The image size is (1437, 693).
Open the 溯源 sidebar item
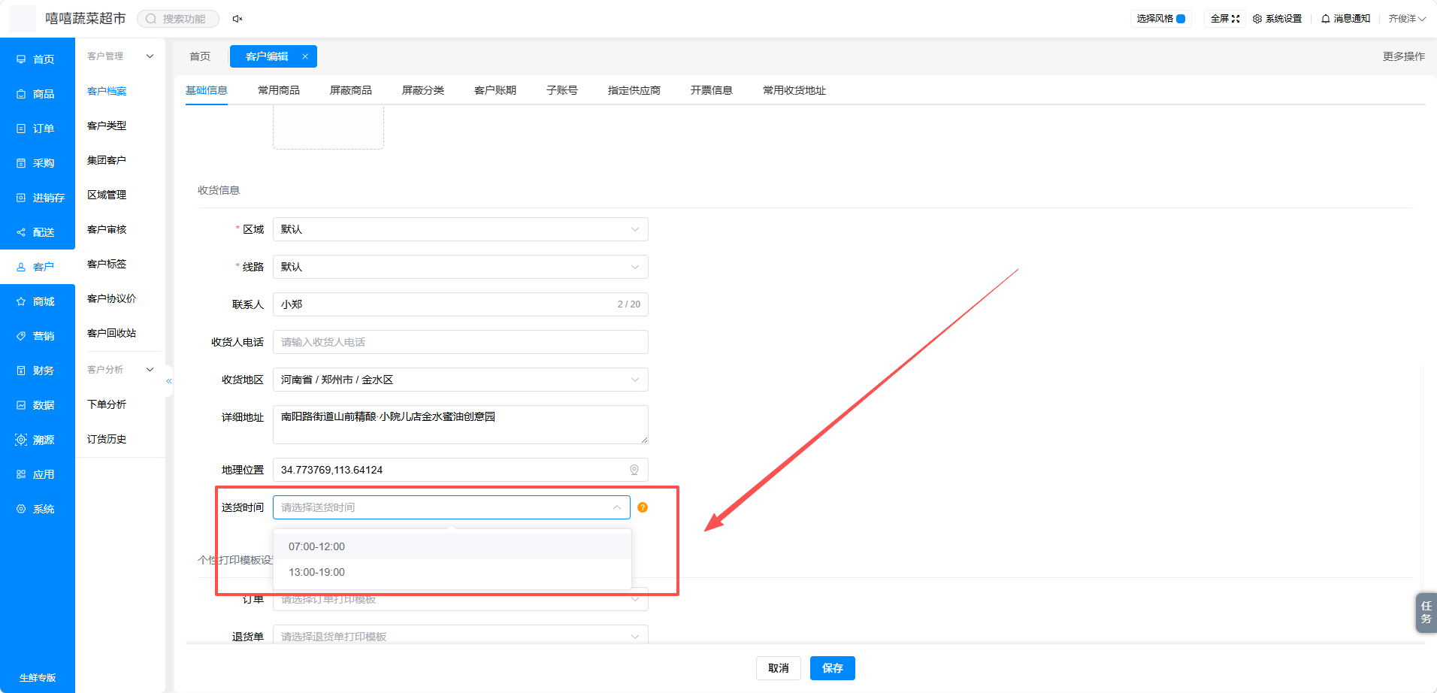click(x=38, y=440)
